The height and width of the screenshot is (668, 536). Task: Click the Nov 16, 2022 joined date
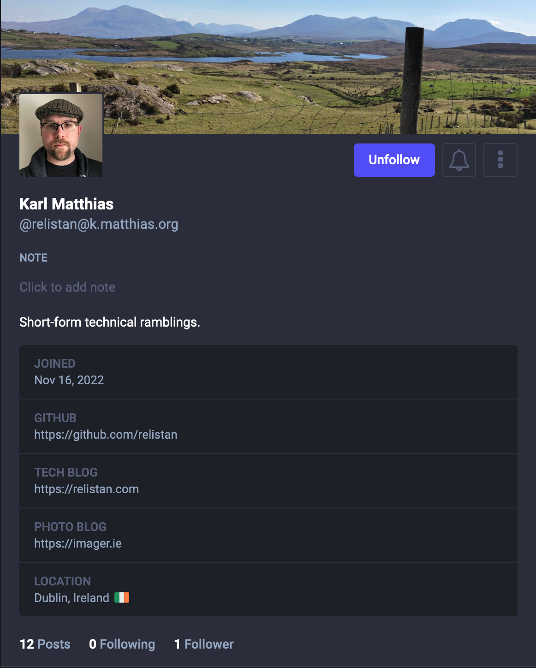coord(69,380)
